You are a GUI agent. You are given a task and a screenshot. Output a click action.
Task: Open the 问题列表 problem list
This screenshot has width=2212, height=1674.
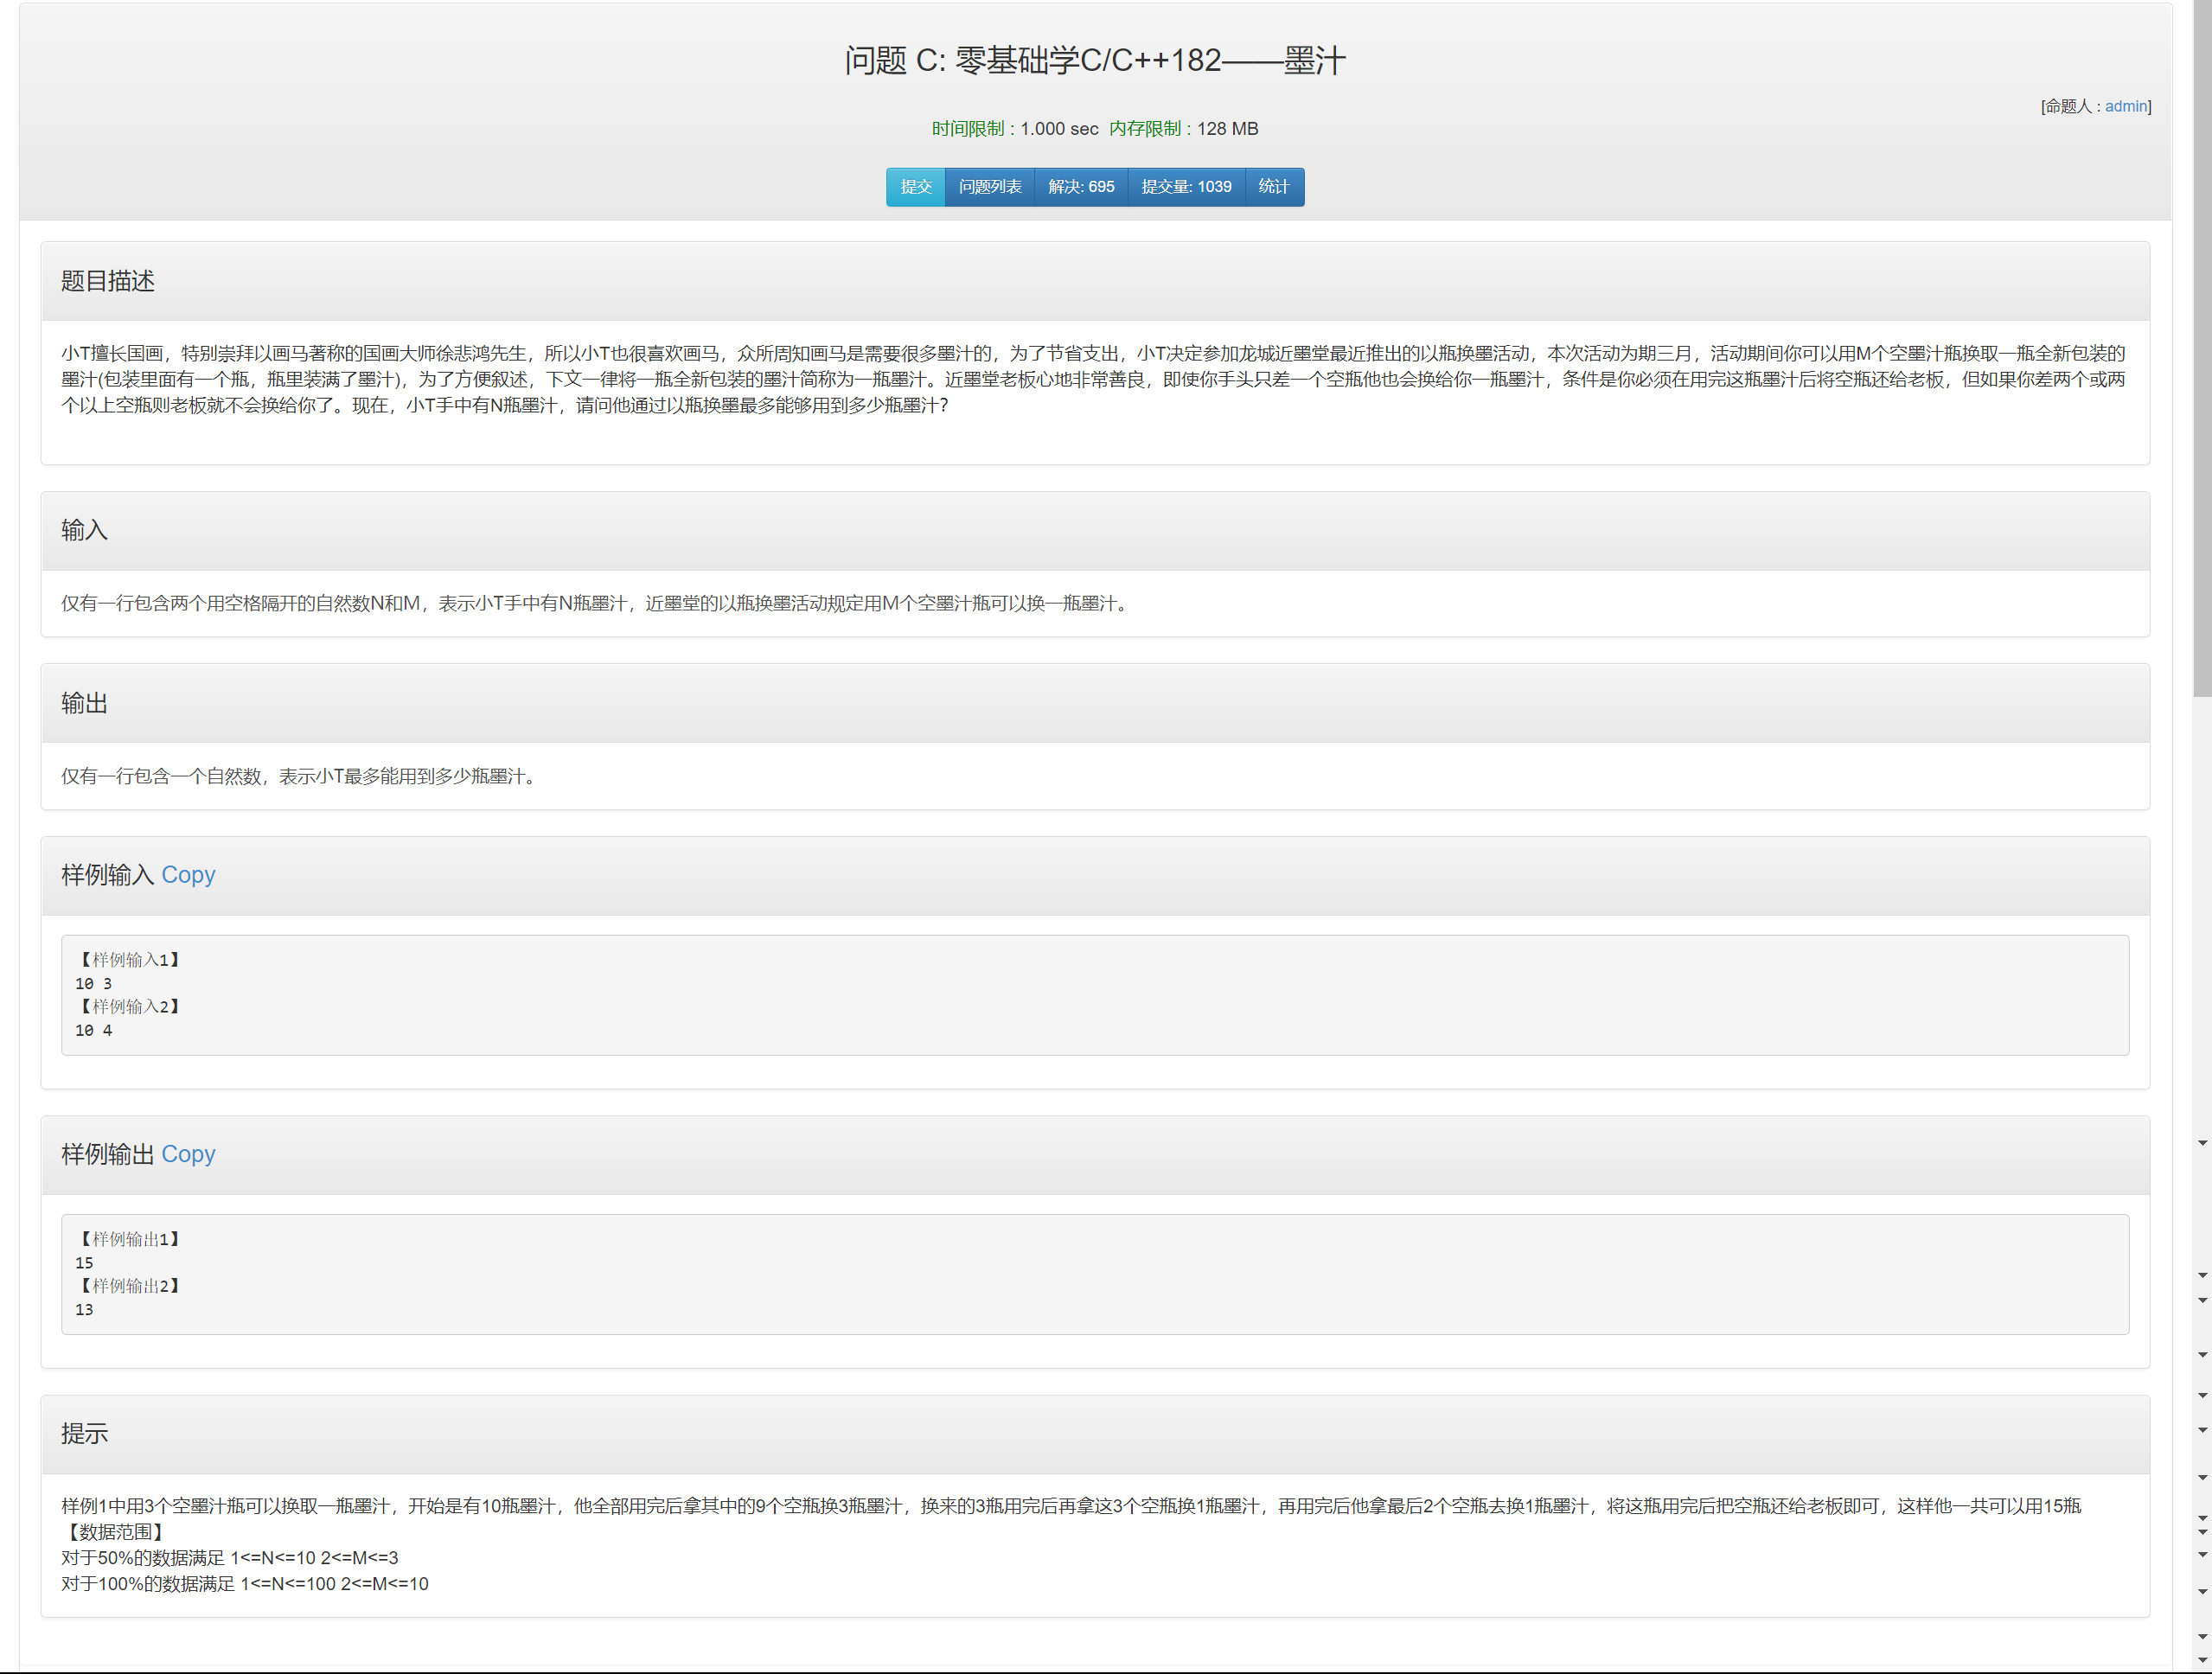pos(989,187)
